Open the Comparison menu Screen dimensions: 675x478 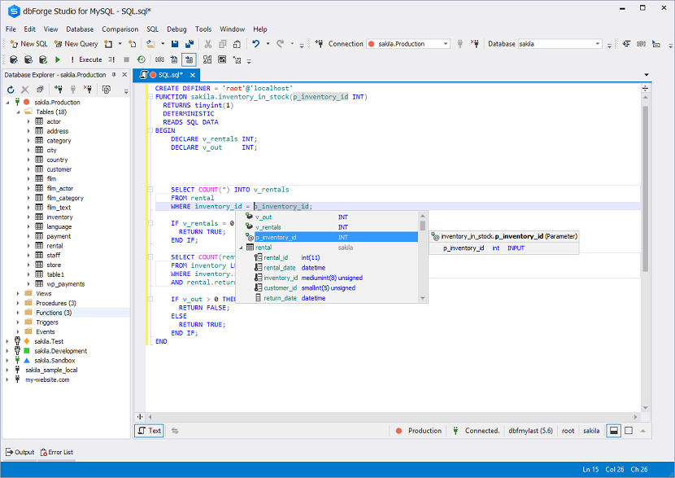(x=120, y=29)
